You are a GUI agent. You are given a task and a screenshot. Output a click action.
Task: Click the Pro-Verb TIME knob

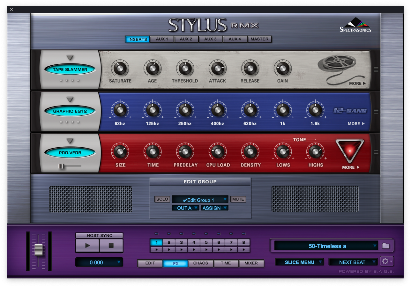pyautogui.click(x=153, y=151)
